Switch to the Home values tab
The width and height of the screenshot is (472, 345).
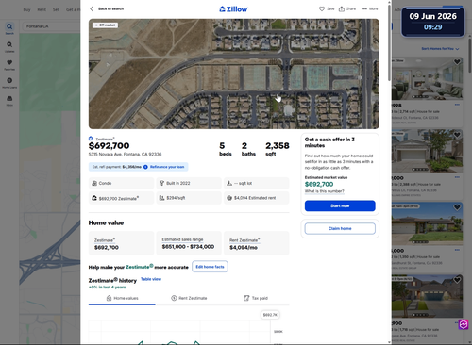pyautogui.click(x=122, y=298)
